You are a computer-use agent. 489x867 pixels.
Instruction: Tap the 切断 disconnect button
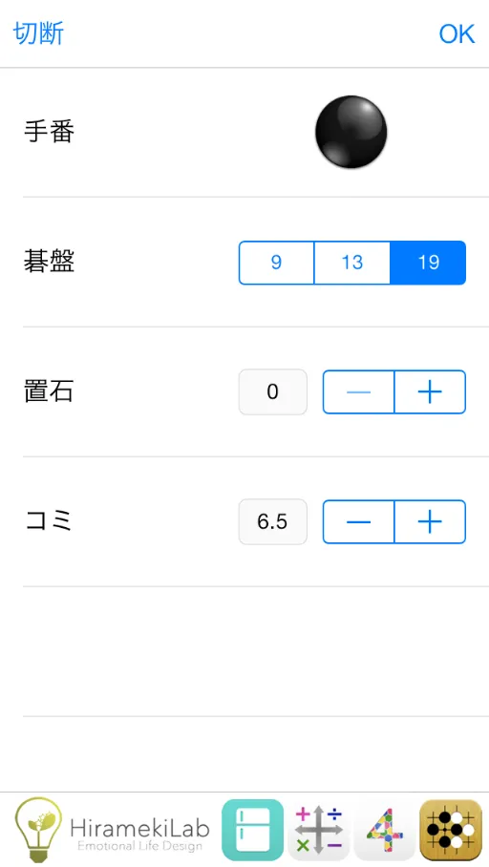tap(39, 33)
